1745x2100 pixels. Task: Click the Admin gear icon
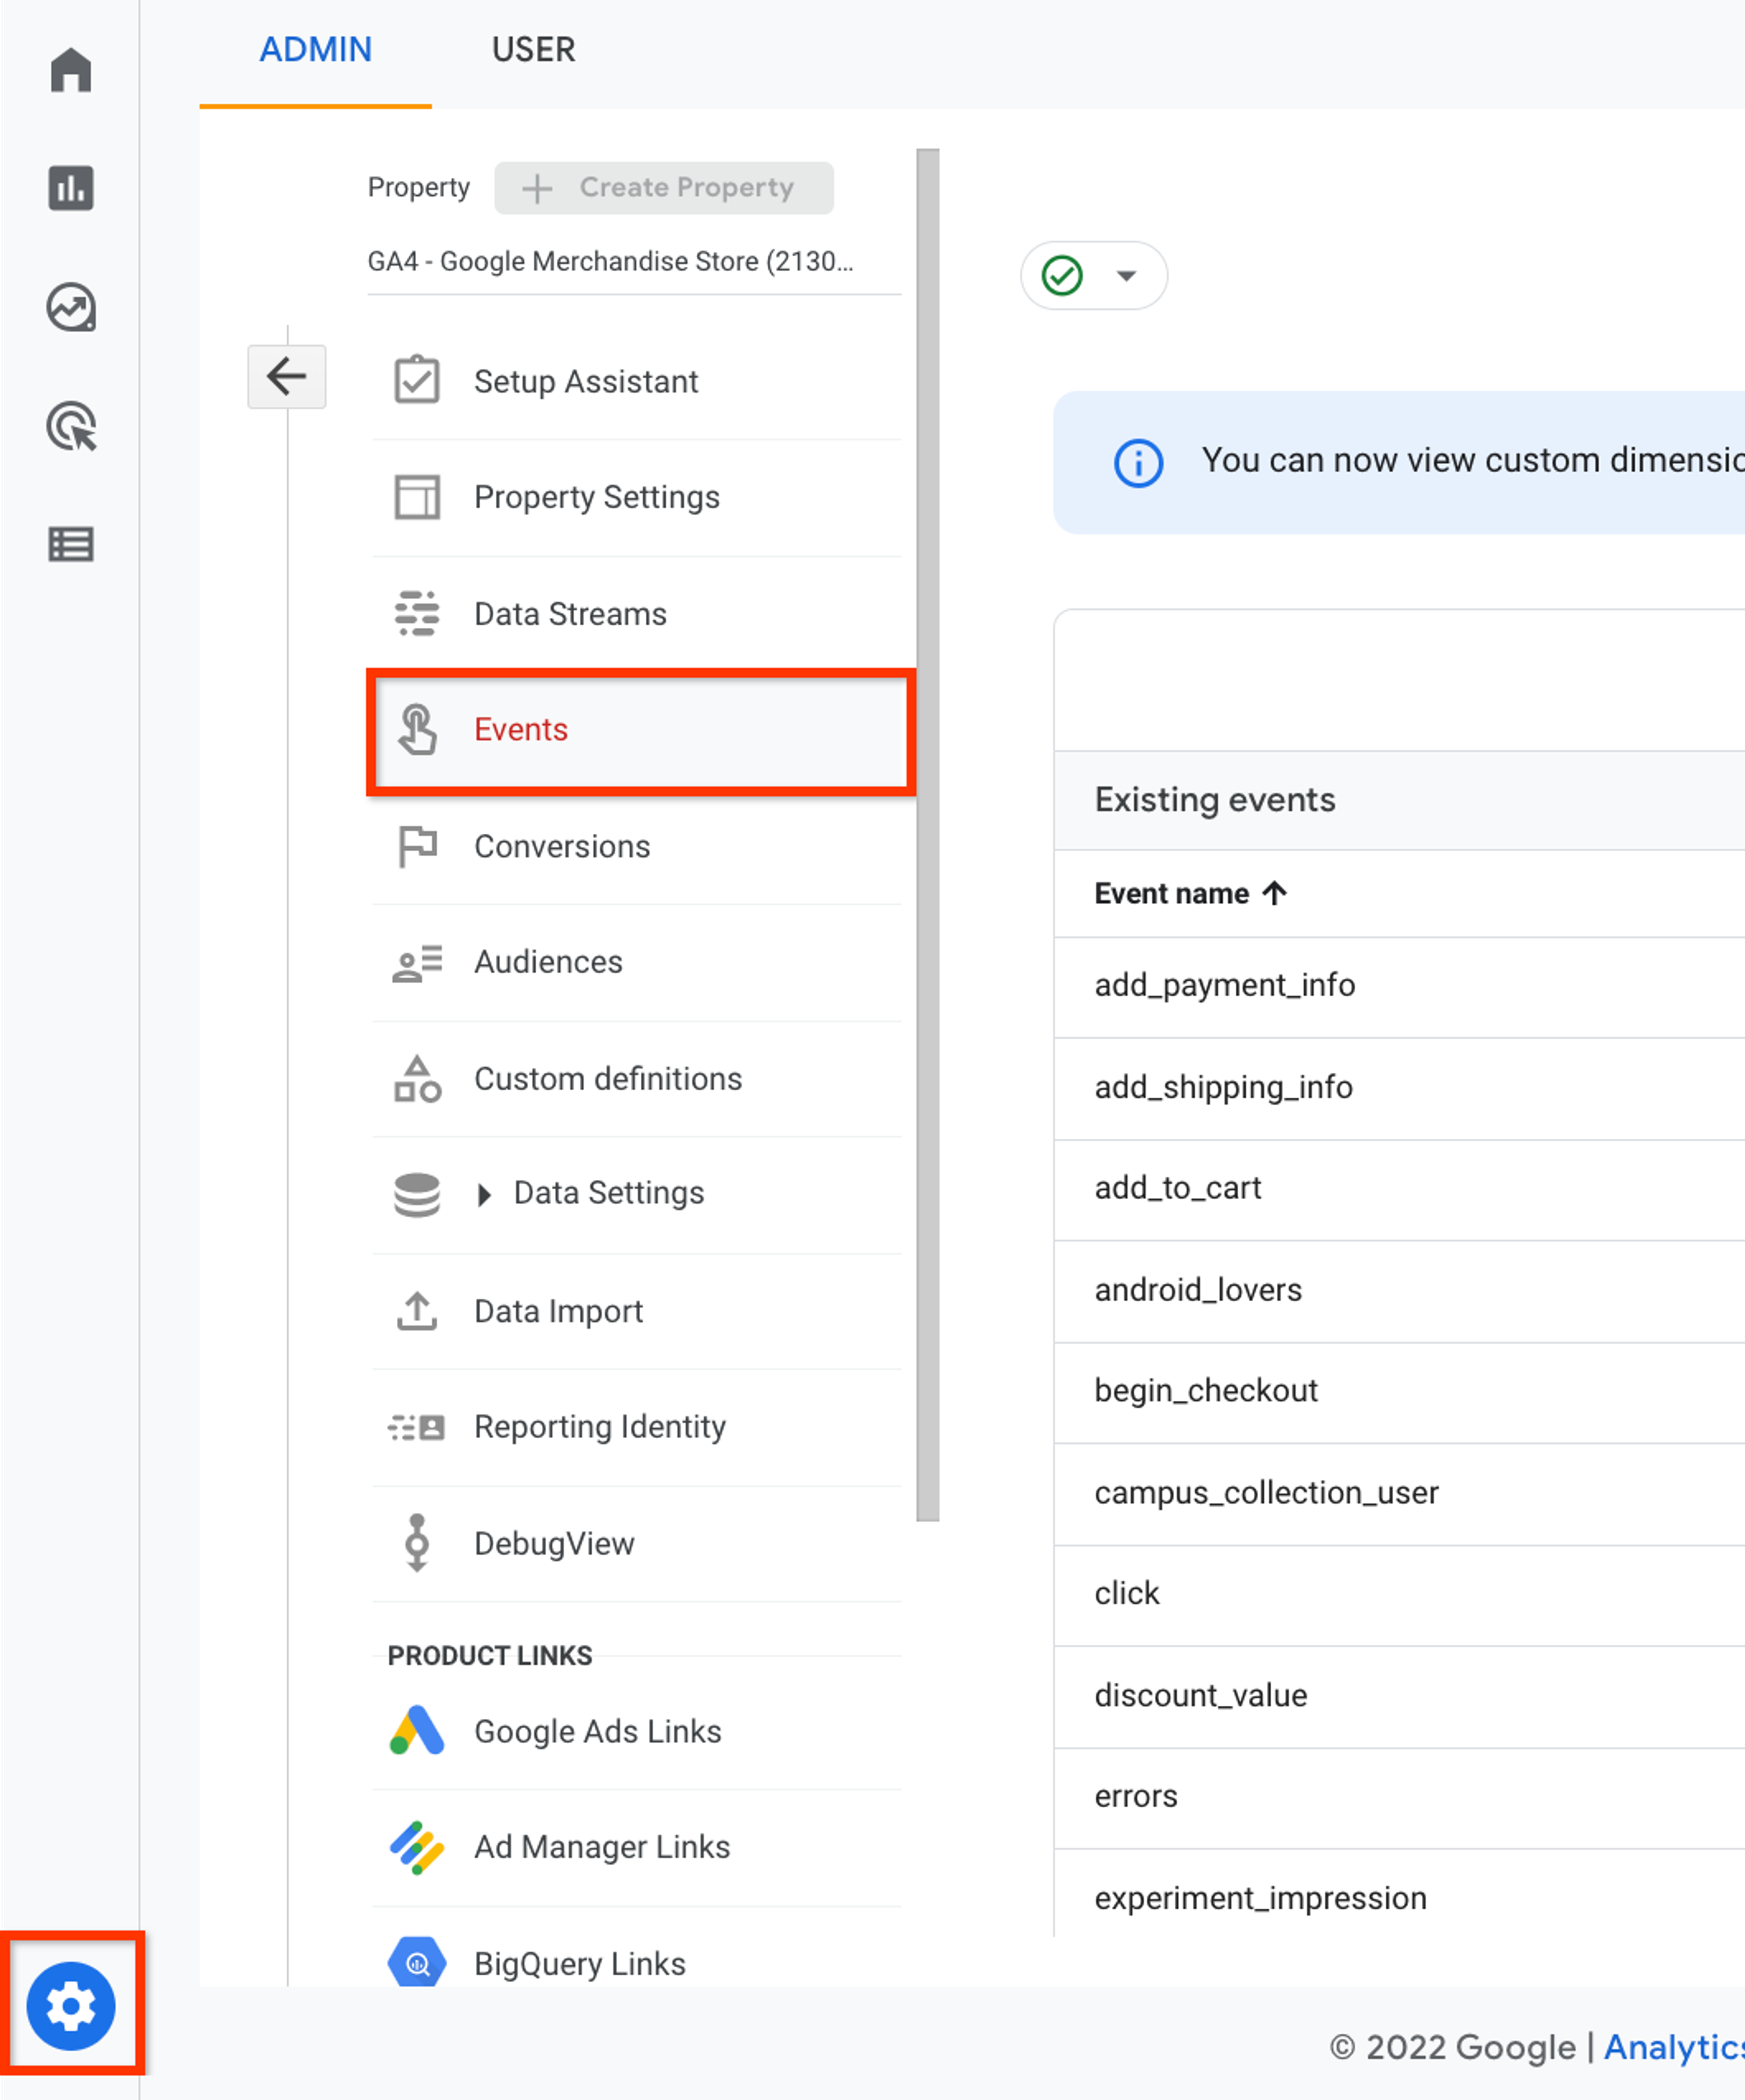coord(71,2005)
